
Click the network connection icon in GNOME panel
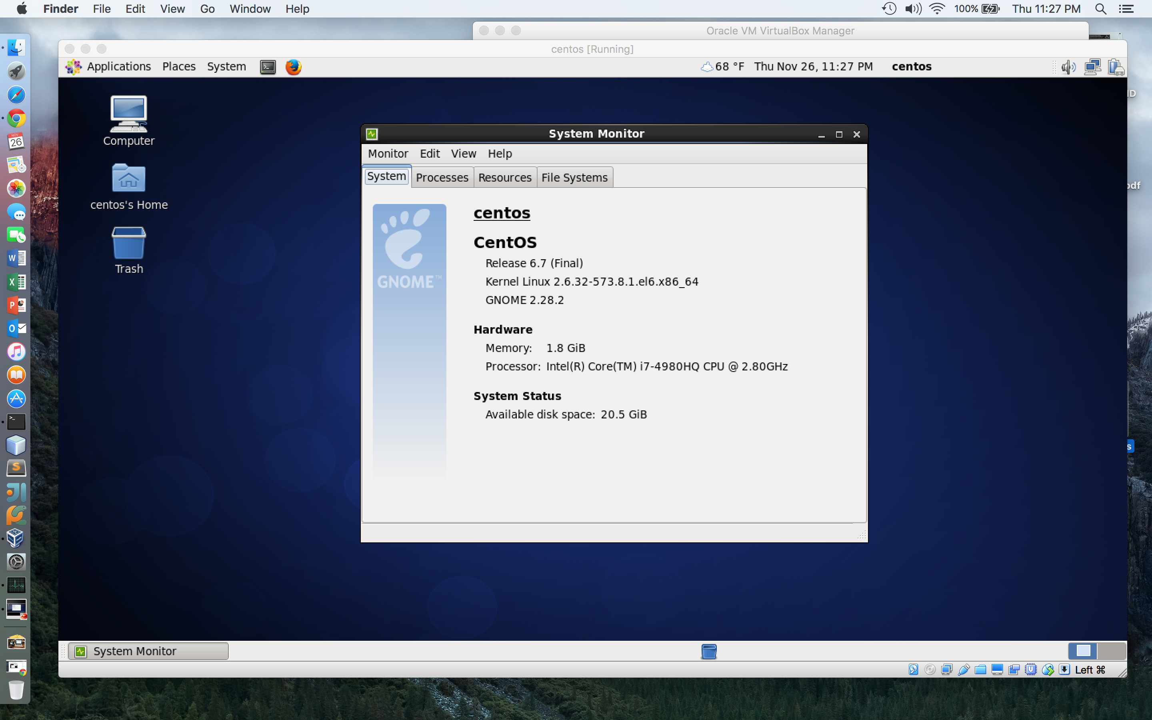tap(1092, 67)
